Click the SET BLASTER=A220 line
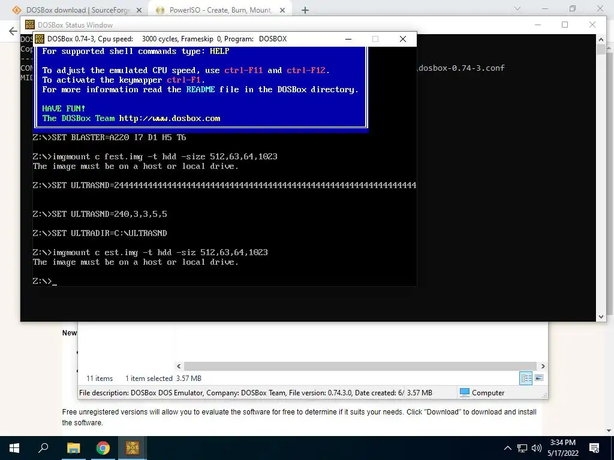614x460 pixels. [x=109, y=138]
